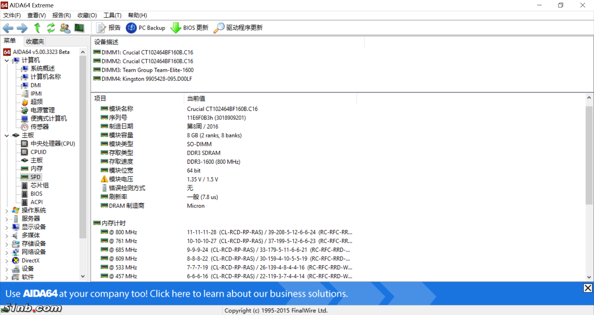Image resolution: width=594 pixels, height=315 pixels.
Task: Open 电源管理 power management item
Action: click(42, 110)
